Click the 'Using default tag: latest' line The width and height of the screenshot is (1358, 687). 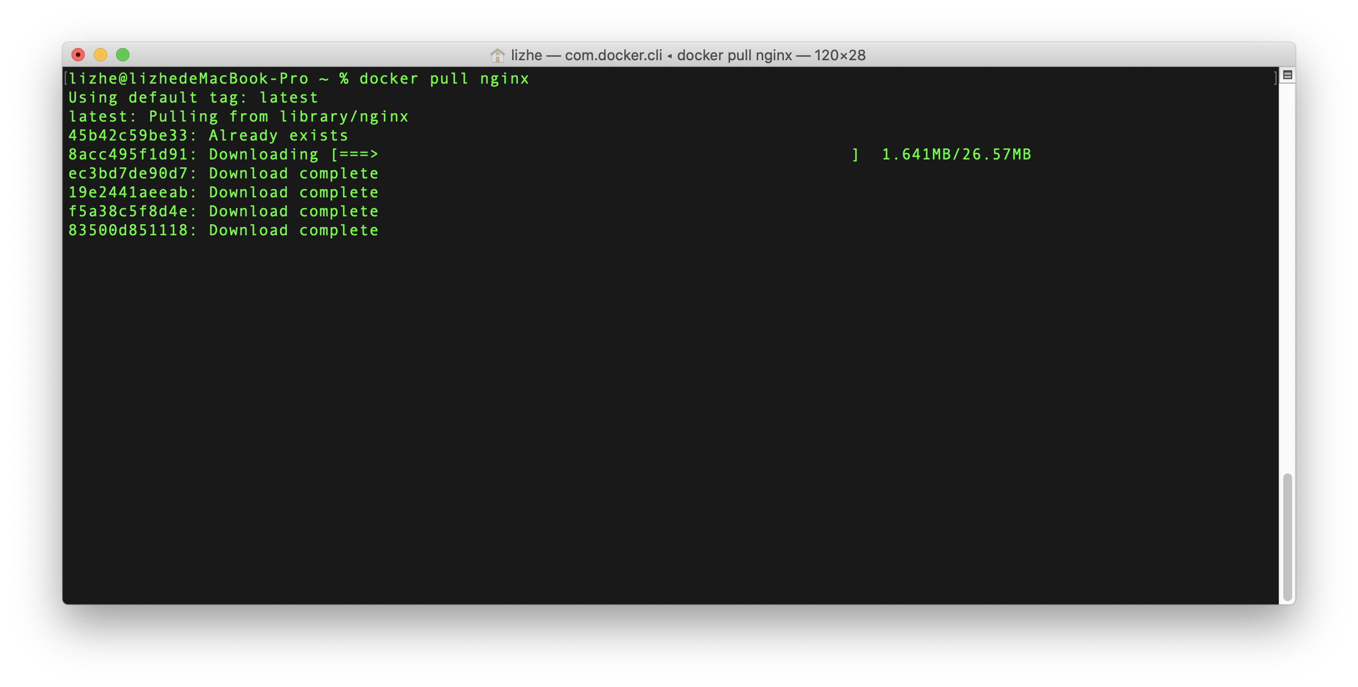click(x=193, y=98)
